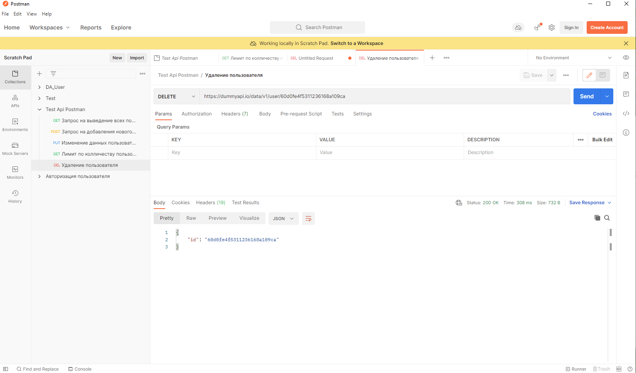Switch to the comment mode toggle
This screenshot has height=373, width=636.
pyautogui.click(x=603, y=75)
